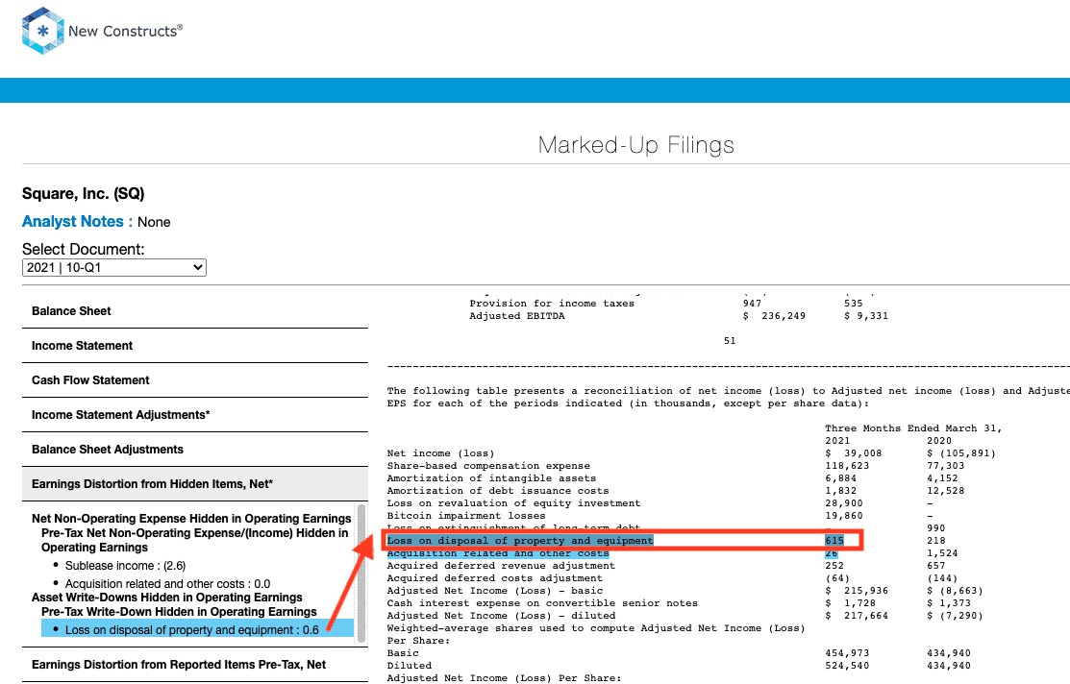
Task: Click Amortization of intangible assets row label
Action: 491,478
